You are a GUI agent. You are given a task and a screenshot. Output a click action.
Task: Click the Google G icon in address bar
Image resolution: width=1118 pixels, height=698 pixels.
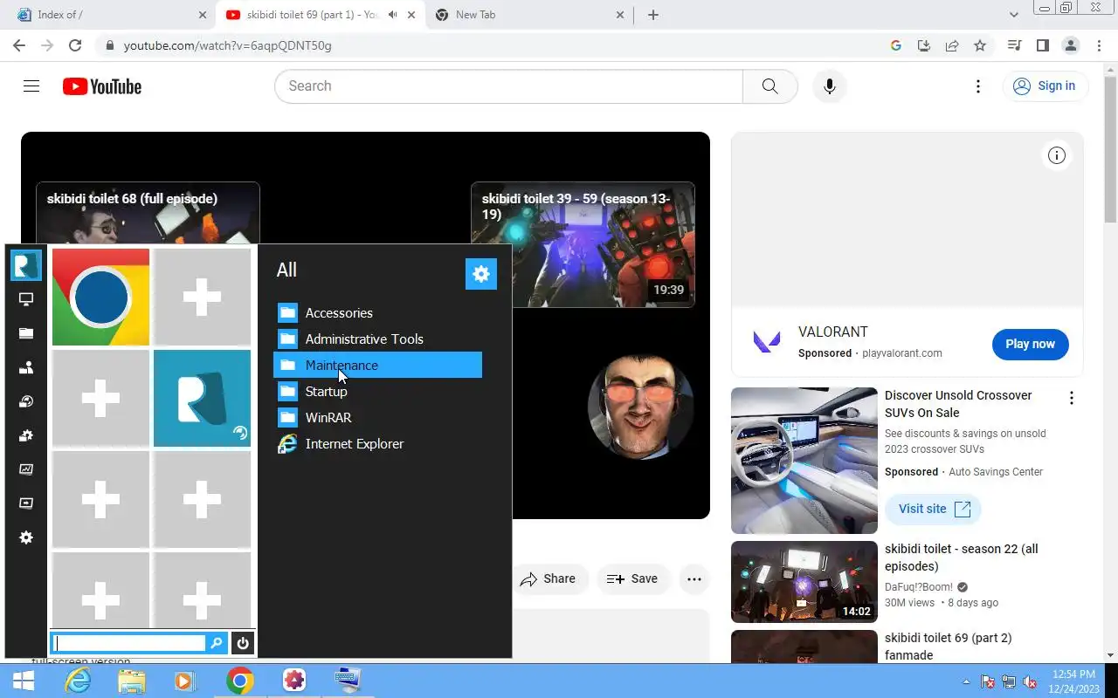tap(895, 45)
